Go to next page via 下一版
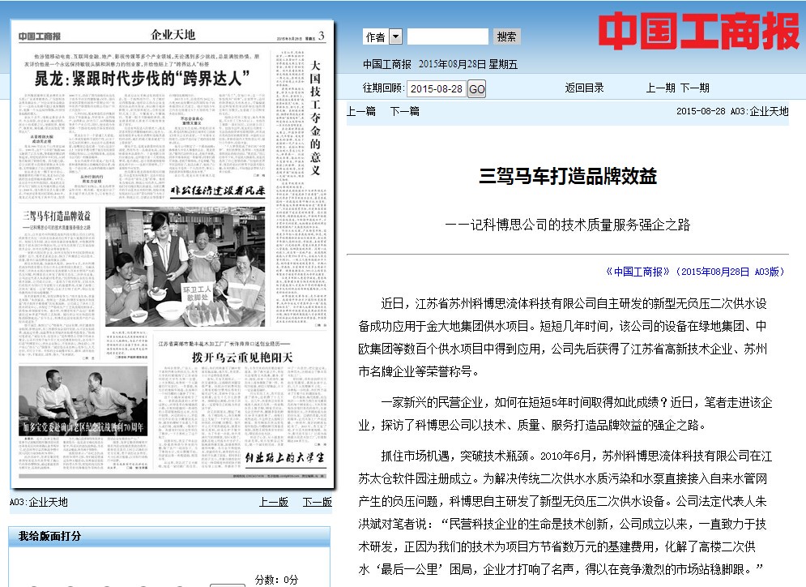 point(317,503)
